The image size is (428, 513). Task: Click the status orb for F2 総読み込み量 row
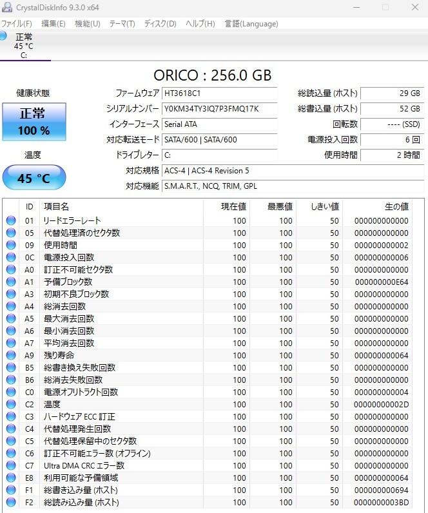[x=11, y=502]
